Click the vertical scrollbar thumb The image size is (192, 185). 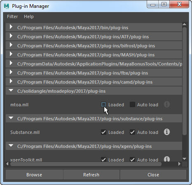185,81
